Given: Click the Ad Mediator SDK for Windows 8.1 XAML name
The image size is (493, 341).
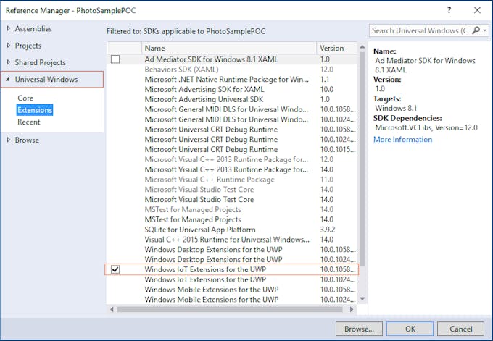Looking at the screenshot, I should point(211,59).
